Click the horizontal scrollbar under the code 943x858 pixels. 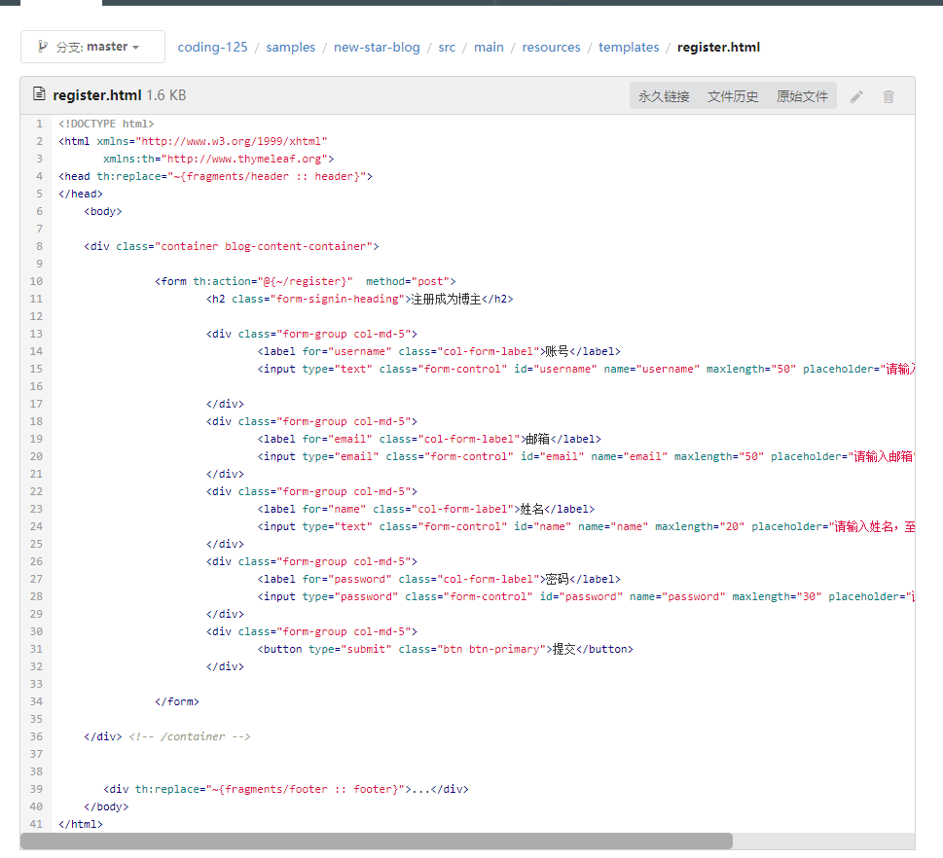coord(376,840)
